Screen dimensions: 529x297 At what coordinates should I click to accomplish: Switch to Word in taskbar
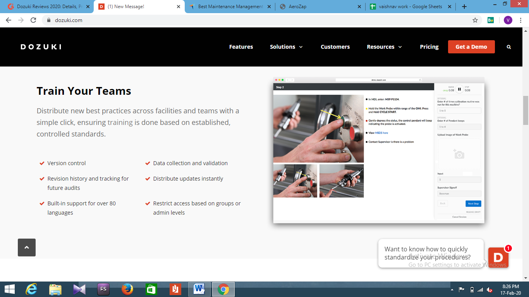coord(199,289)
